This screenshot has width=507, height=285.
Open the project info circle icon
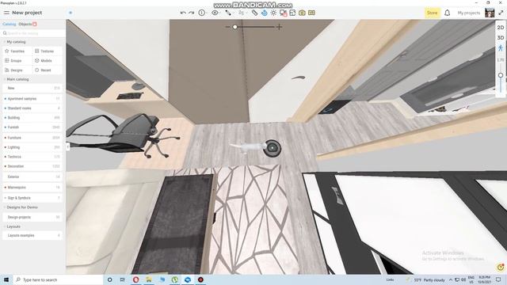[202, 13]
